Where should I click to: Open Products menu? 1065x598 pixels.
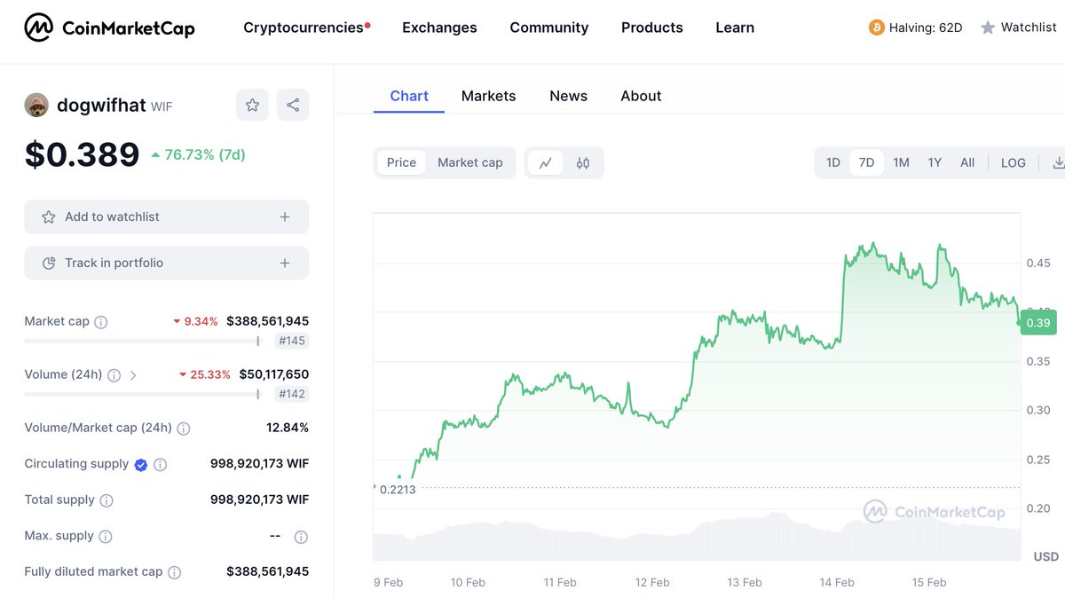652,28
